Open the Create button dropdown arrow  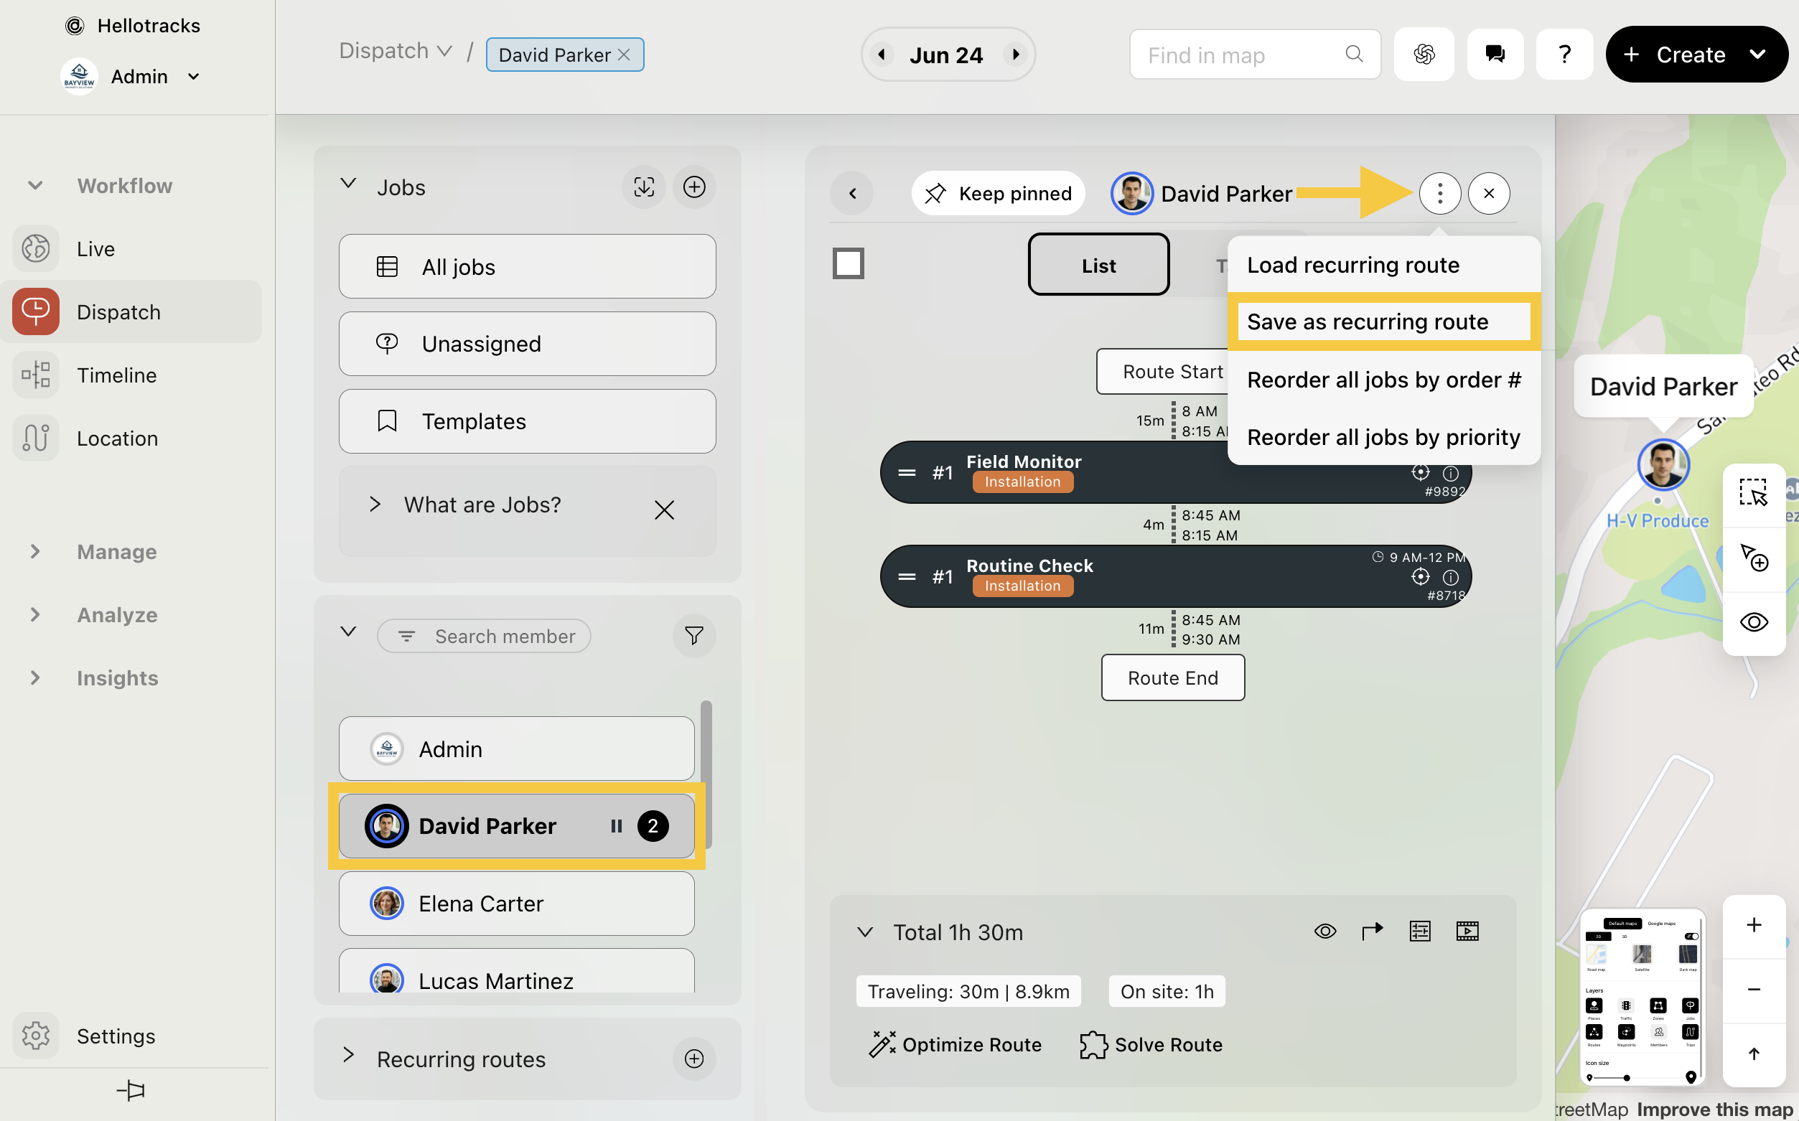[1757, 54]
